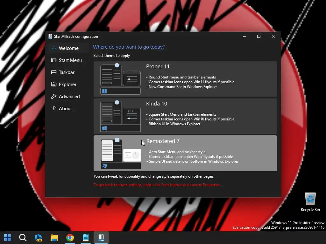This screenshot has width=326, height=244.
Task: Open the Windows Start button on taskbar
Action: 8,238
